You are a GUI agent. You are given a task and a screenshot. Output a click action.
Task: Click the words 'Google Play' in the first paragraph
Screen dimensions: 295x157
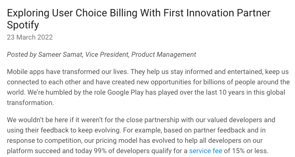[x=125, y=92]
